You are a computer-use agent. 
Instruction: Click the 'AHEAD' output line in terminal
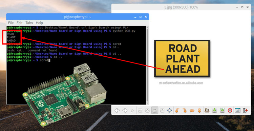click(11, 41)
